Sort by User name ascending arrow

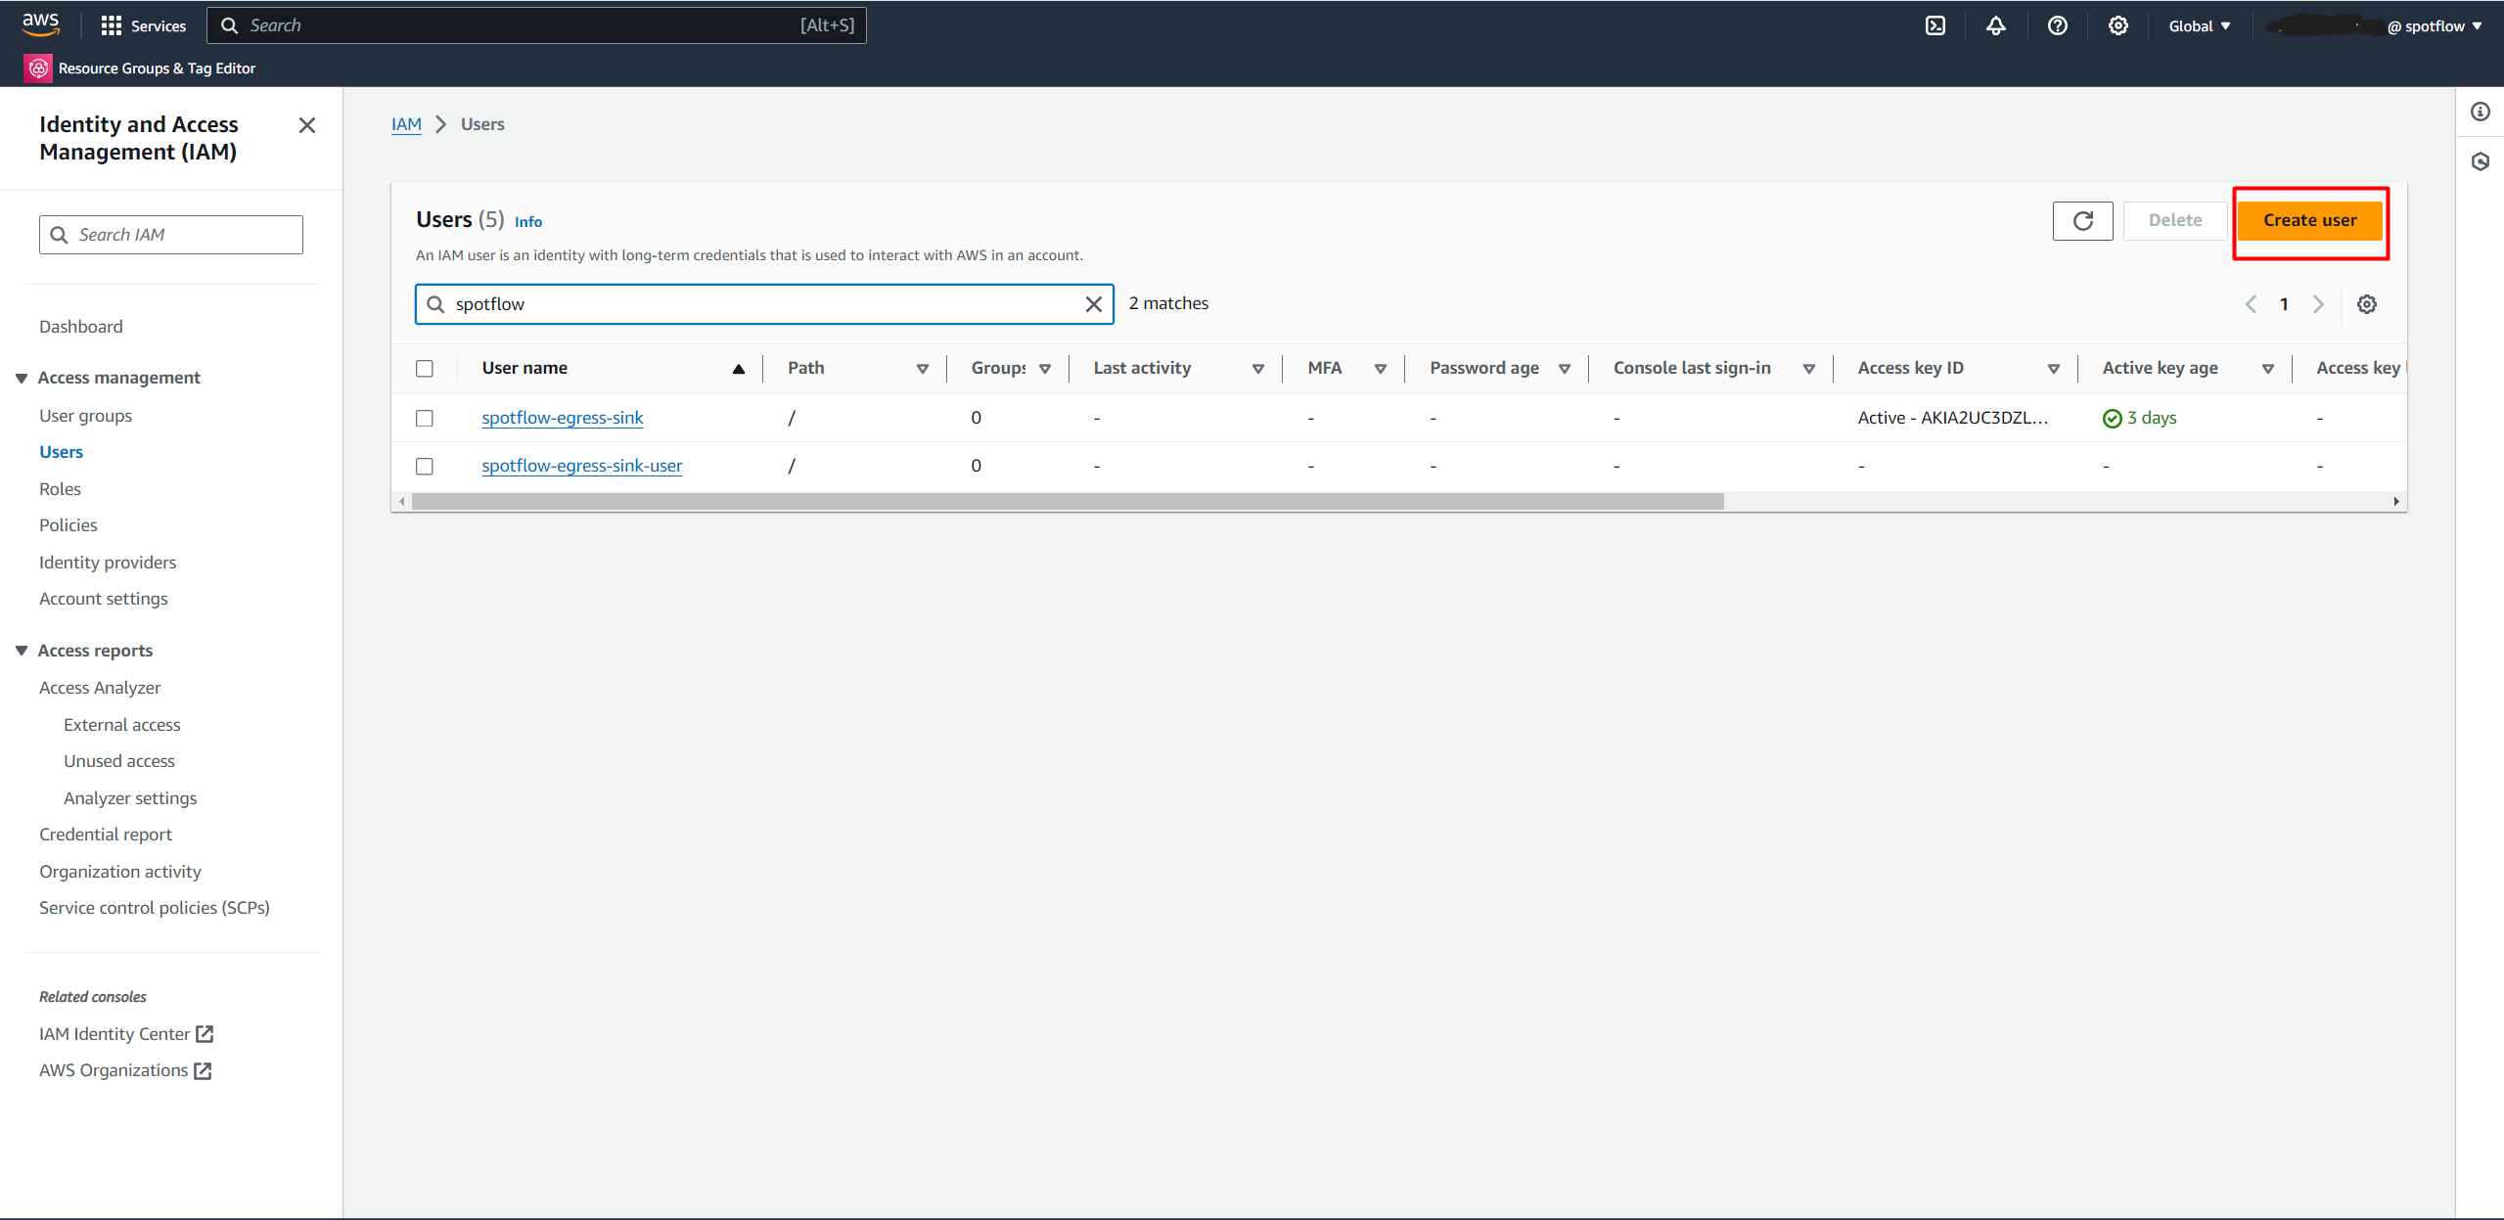coord(739,369)
